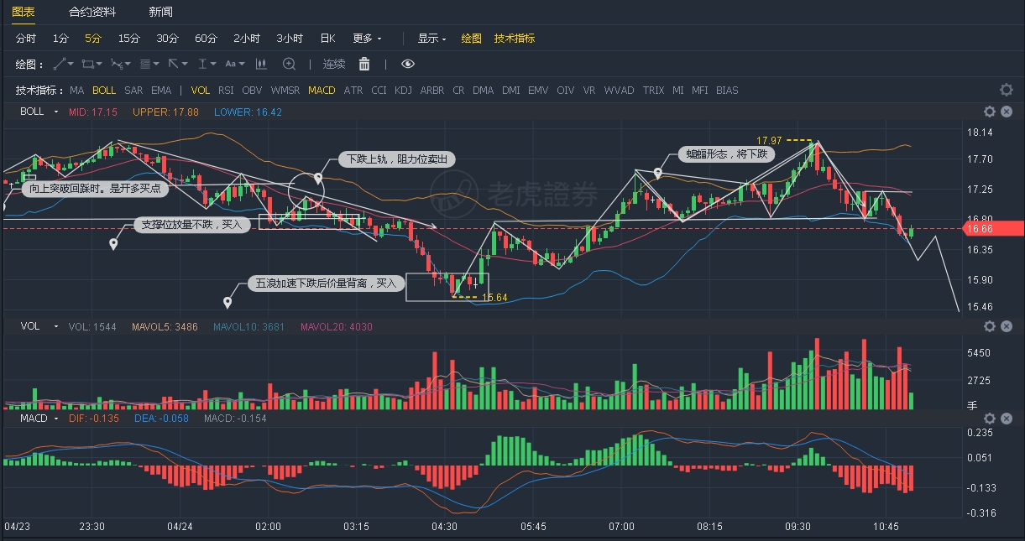
Task: Toggle the KDJ indicator on
Action: point(403,90)
